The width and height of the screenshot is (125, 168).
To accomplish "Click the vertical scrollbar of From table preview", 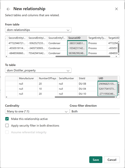I will click(x=118, y=48).
